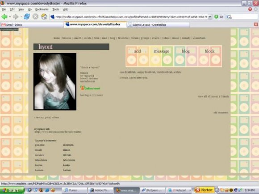259x194 pixels.
Task: Click inside the URL address field
Action: (x=131, y=17)
